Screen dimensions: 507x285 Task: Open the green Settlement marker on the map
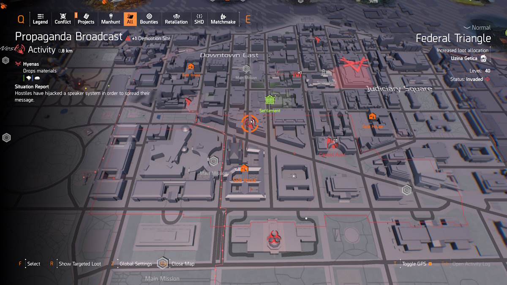pos(270,100)
